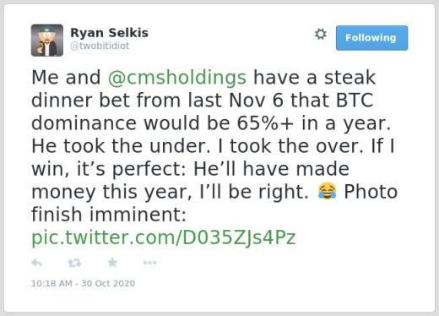Click Ryan Selkis's profile avatar
Viewport: 439px width, 316px height.
(x=47, y=41)
